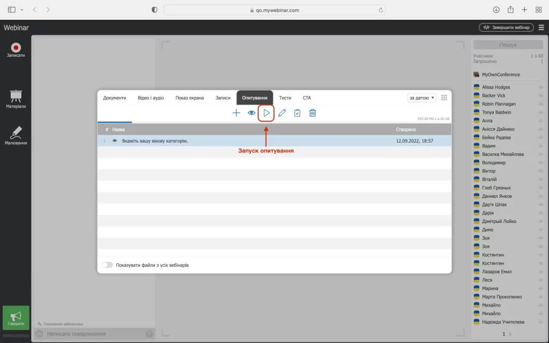This screenshot has height=343, width=549.
Task: Toggle Показувати файли з усіх вебінарів switch
Action: (x=107, y=265)
